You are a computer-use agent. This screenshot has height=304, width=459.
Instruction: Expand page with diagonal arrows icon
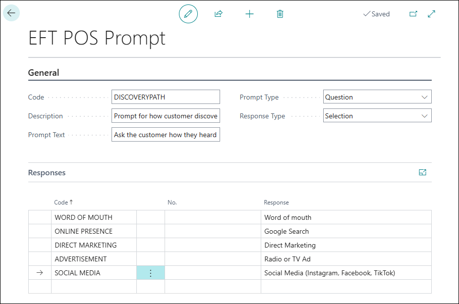click(431, 14)
